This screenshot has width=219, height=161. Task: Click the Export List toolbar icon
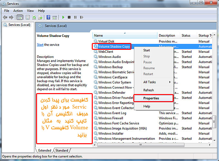40,17
